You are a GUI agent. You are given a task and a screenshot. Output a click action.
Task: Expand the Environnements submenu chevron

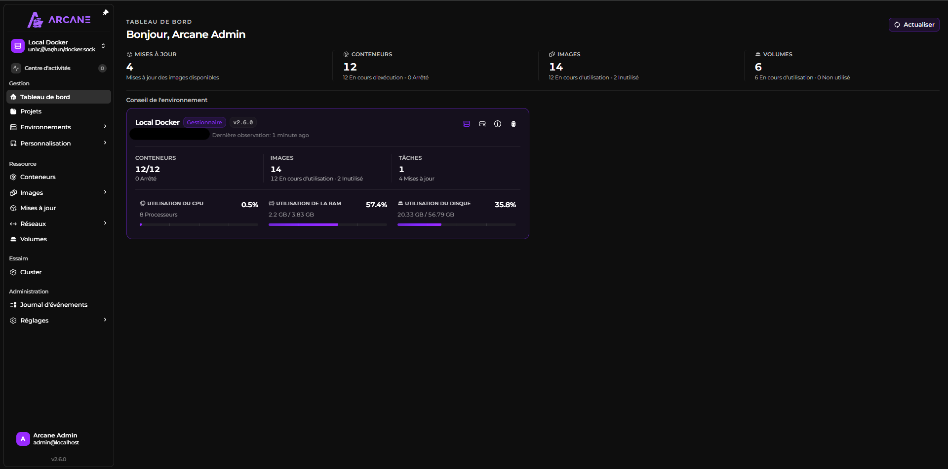105,127
